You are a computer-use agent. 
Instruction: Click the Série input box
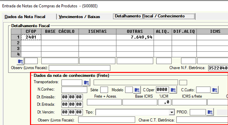pos(104,90)
